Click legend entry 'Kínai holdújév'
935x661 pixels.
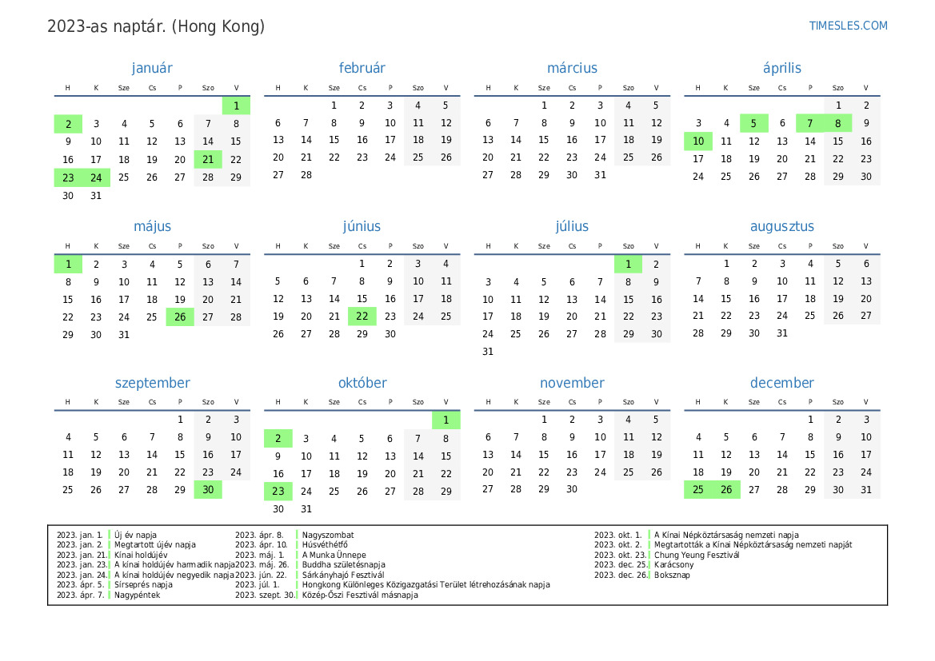[141, 555]
